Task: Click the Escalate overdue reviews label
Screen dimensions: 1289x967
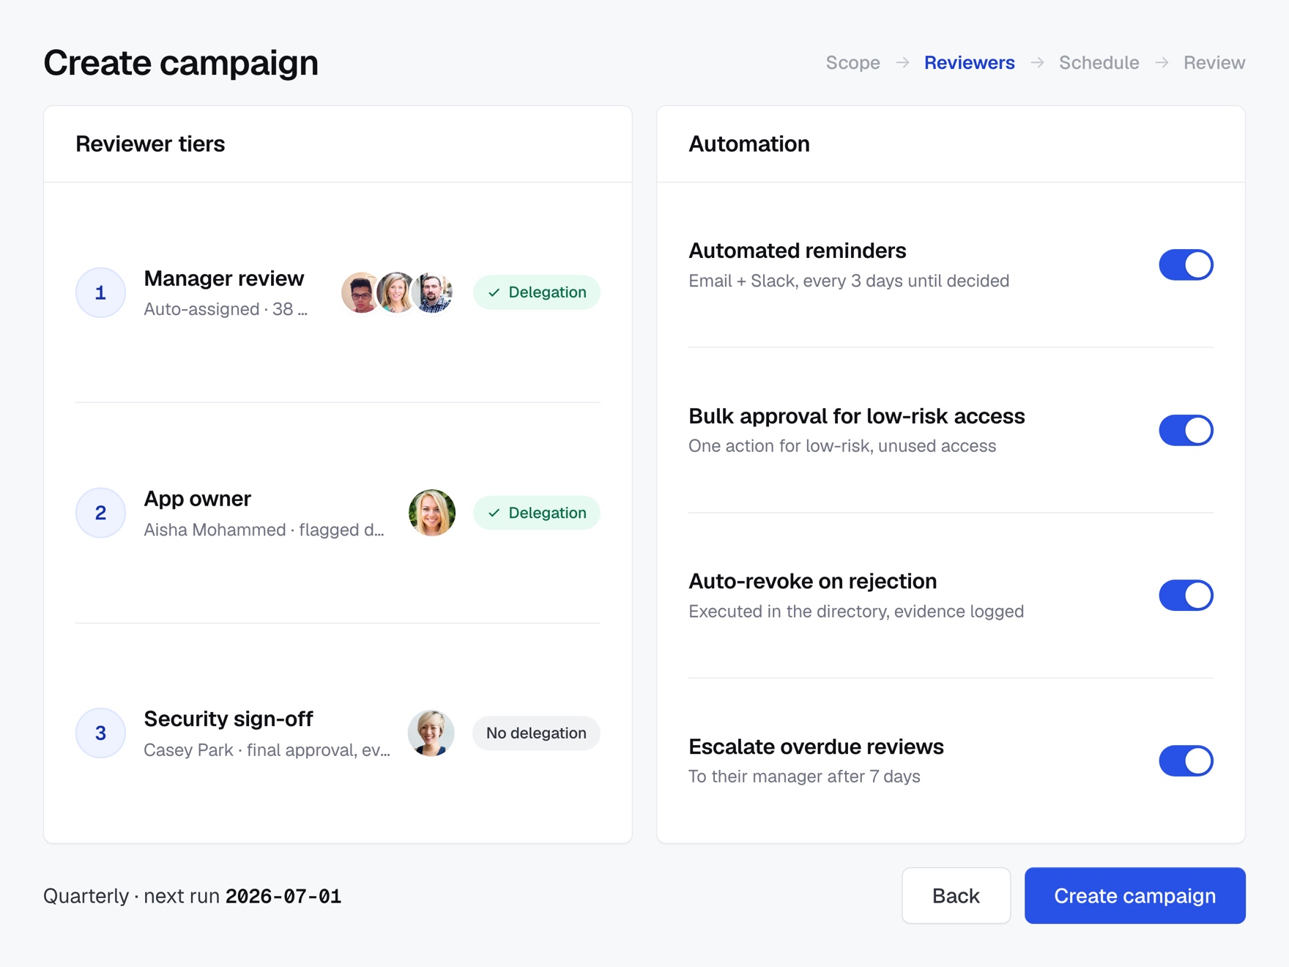Action: tap(816, 746)
